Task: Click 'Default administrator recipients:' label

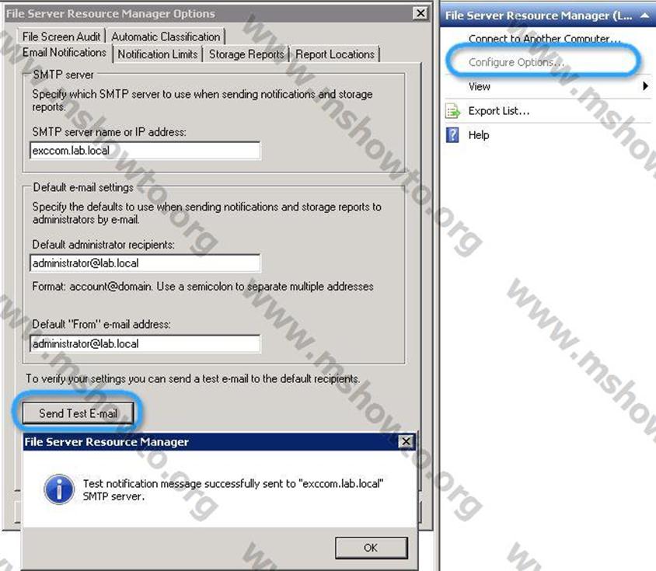Action: [x=103, y=245]
